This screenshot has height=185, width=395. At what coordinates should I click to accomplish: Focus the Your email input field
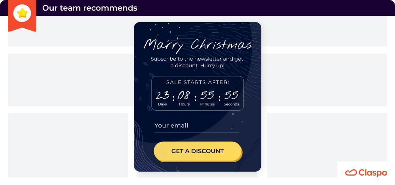point(197,126)
